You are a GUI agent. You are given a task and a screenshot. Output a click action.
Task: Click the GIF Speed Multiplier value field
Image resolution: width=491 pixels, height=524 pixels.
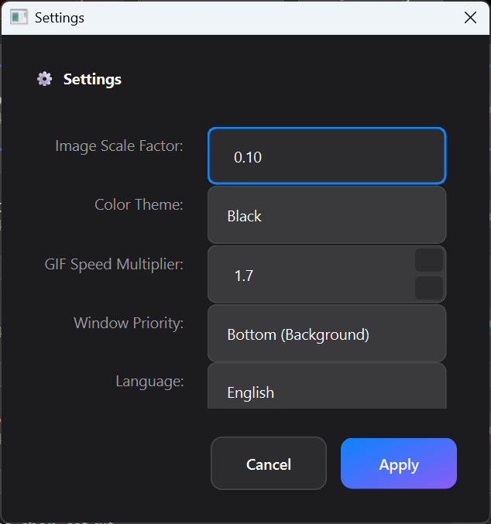[310, 275]
